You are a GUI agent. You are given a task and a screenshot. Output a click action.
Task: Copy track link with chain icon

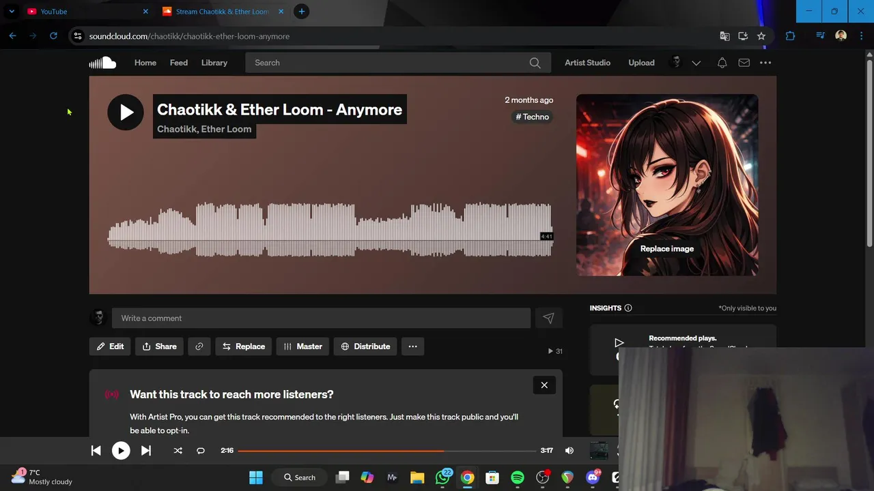(x=199, y=346)
